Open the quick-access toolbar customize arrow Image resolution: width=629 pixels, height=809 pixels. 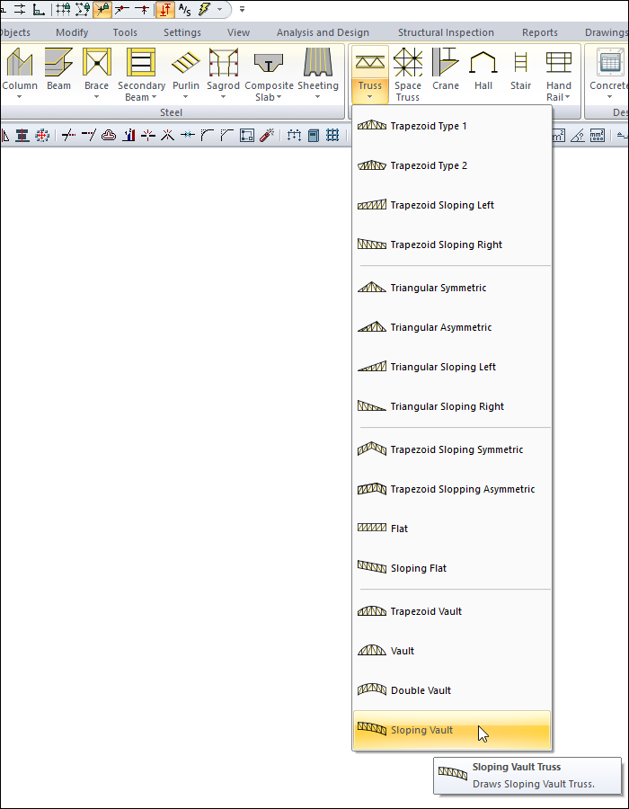(x=242, y=9)
